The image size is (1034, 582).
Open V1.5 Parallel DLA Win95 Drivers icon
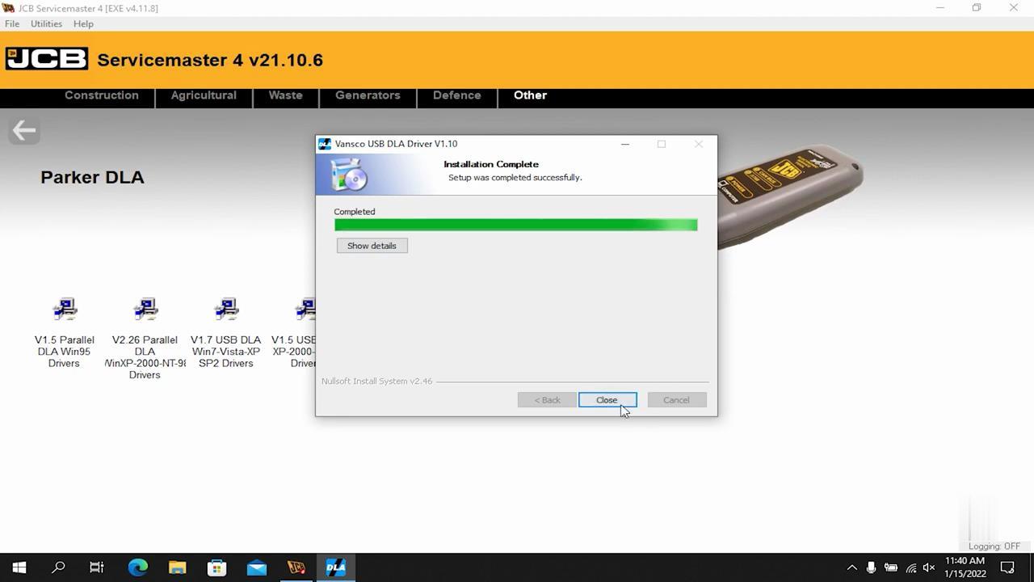point(65,310)
